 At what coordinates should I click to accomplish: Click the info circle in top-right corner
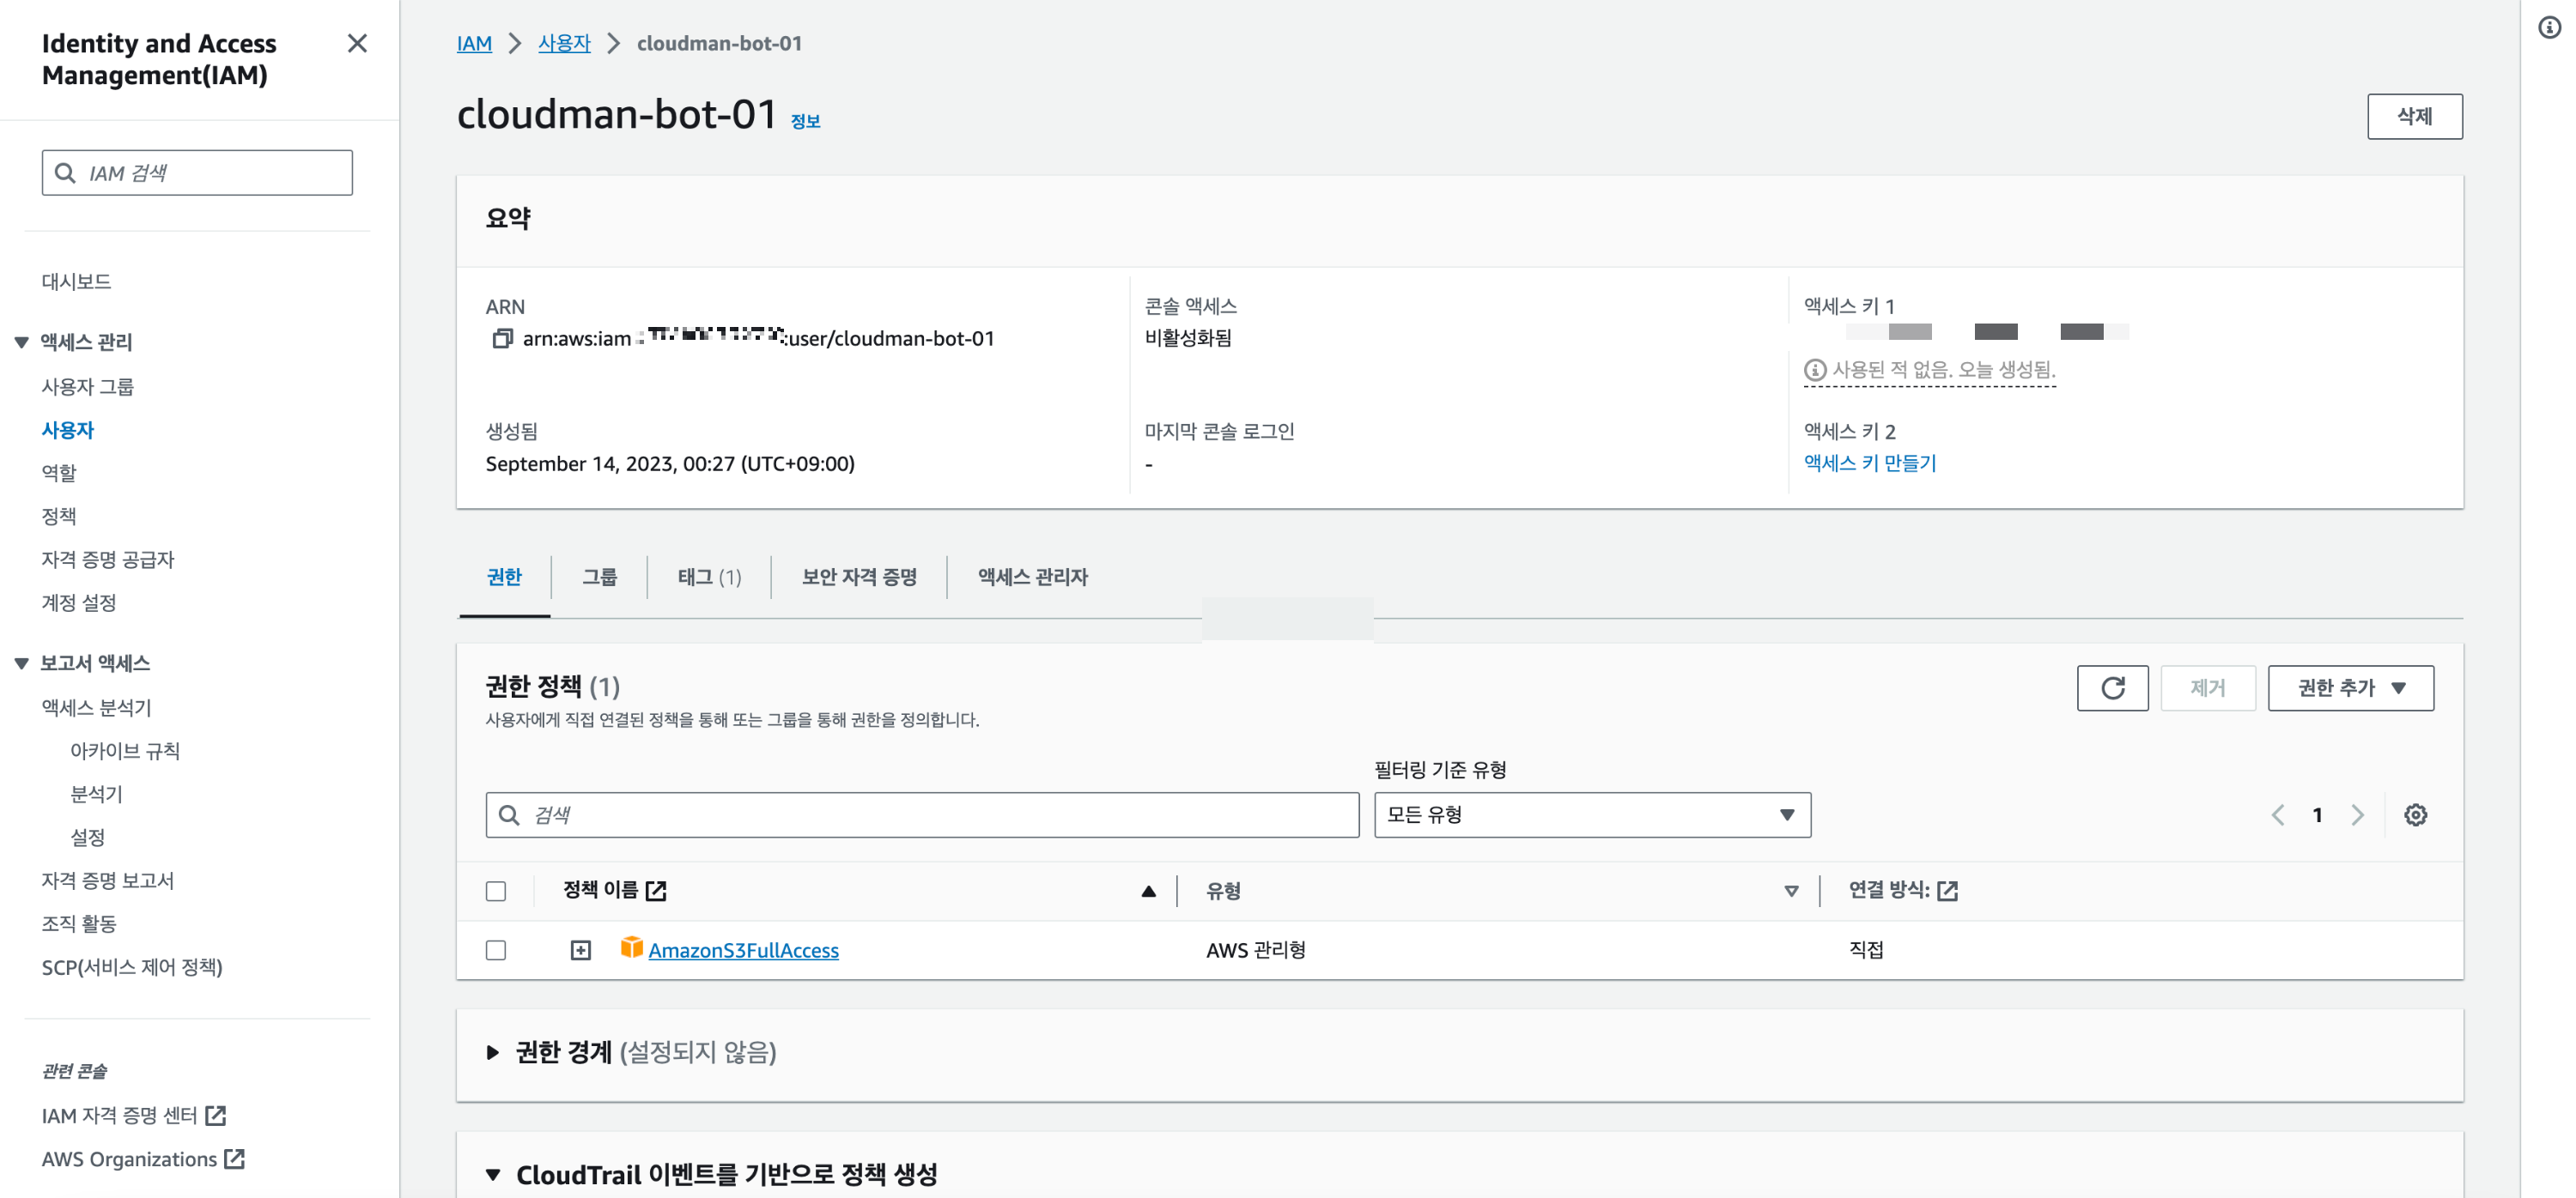click(x=2549, y=28)
